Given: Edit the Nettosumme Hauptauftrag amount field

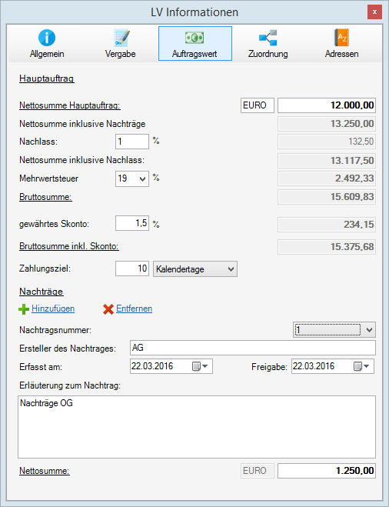Looking at the screenshot, I should click(327, 105).
